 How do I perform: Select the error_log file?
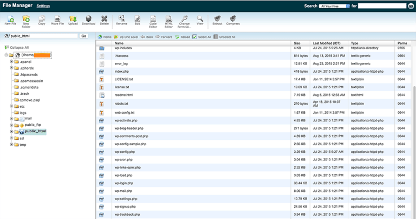(121, 64)
